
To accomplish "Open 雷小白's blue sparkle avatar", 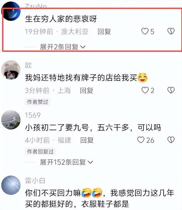I will tap(11, 185).
